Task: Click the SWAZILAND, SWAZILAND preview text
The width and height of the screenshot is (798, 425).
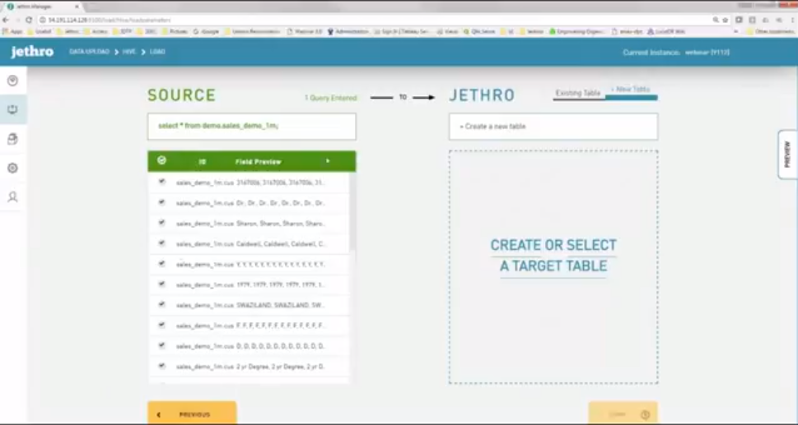Action: pyautogui.click(x=281, y=305)
